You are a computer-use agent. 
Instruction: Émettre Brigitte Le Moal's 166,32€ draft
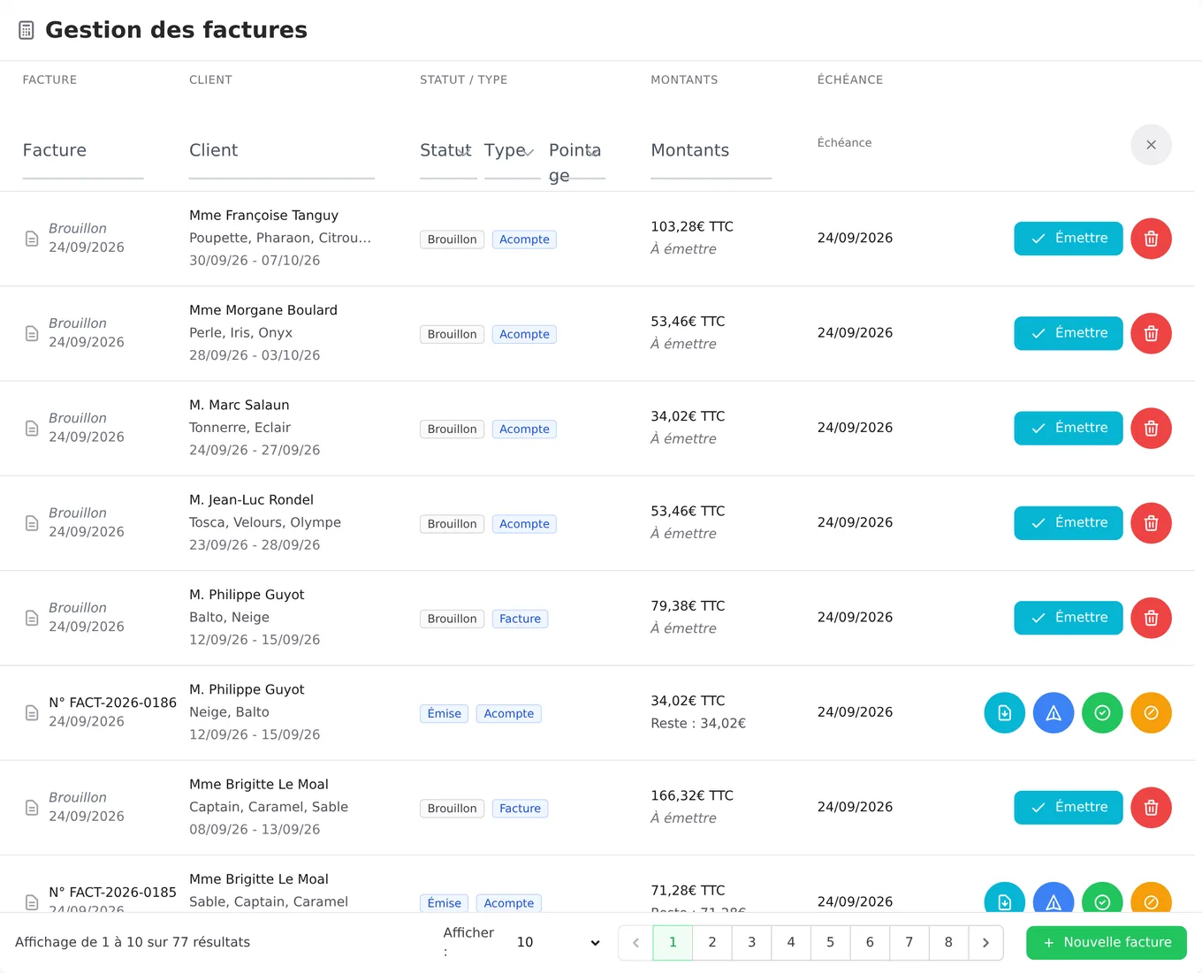1068,808
